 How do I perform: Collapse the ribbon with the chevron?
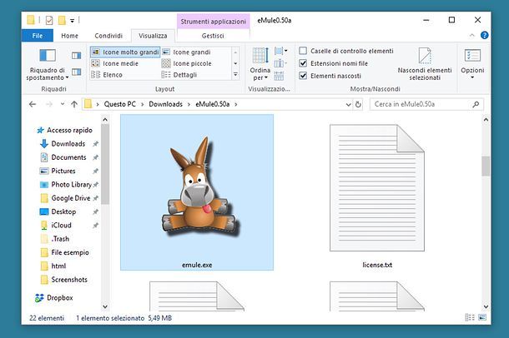[472, 35]
